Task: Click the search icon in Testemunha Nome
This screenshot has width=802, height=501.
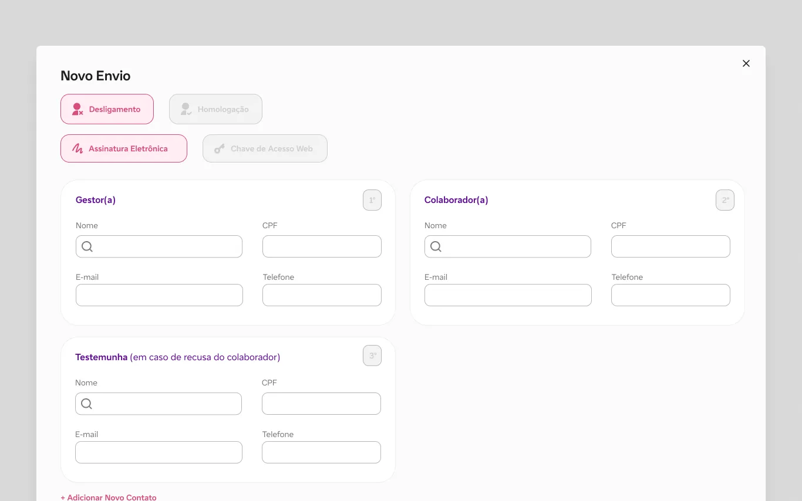Action: pyautogui.click(x=86, y=404)
